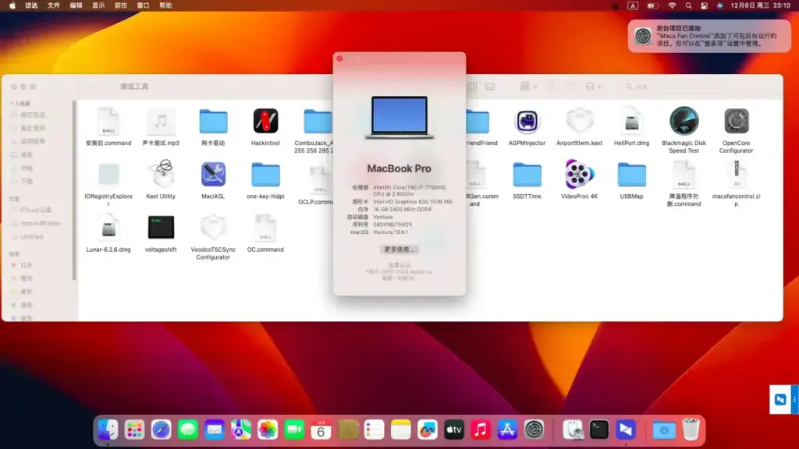The width and height of the screenshot is (799, 449).
Task: Open the 窗口 menu
Action: [144, 5]
